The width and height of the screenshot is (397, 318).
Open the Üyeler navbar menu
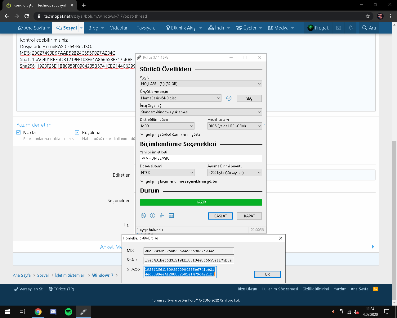point(246,28)
